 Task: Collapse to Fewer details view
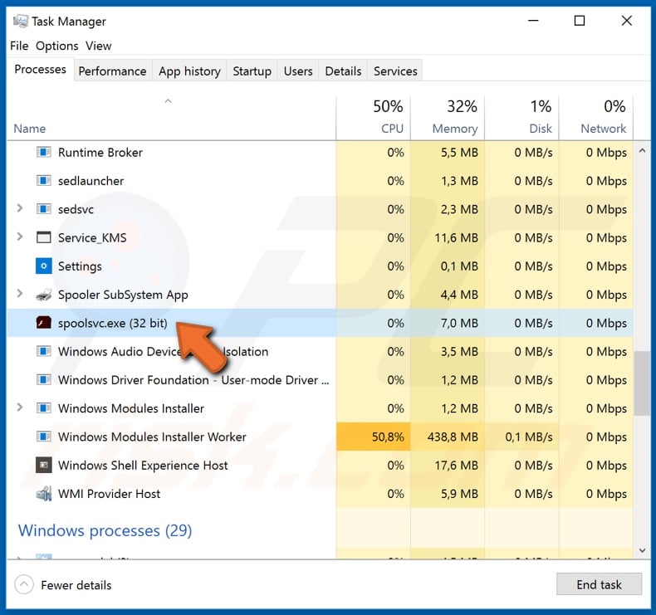click(63, 585)
